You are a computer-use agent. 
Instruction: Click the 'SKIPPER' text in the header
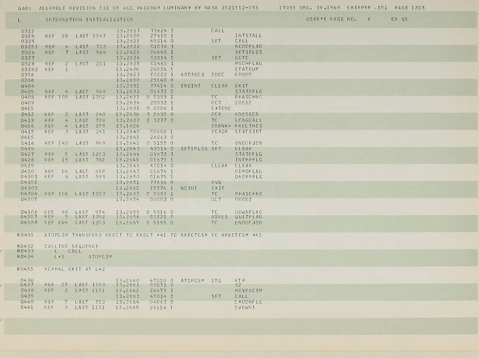(359, 8)
